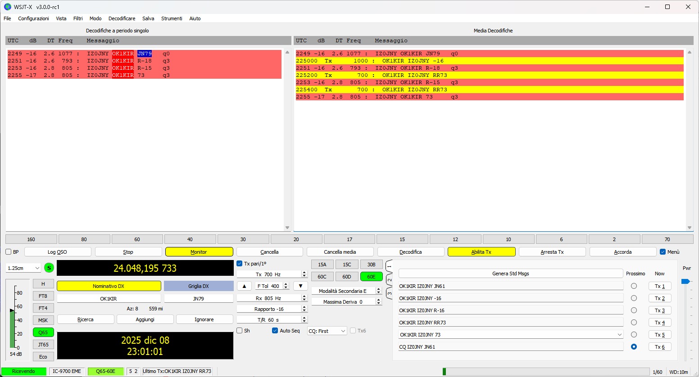Switch to JT65 mode
Viewport: 699px width, 377px height.
43,344
